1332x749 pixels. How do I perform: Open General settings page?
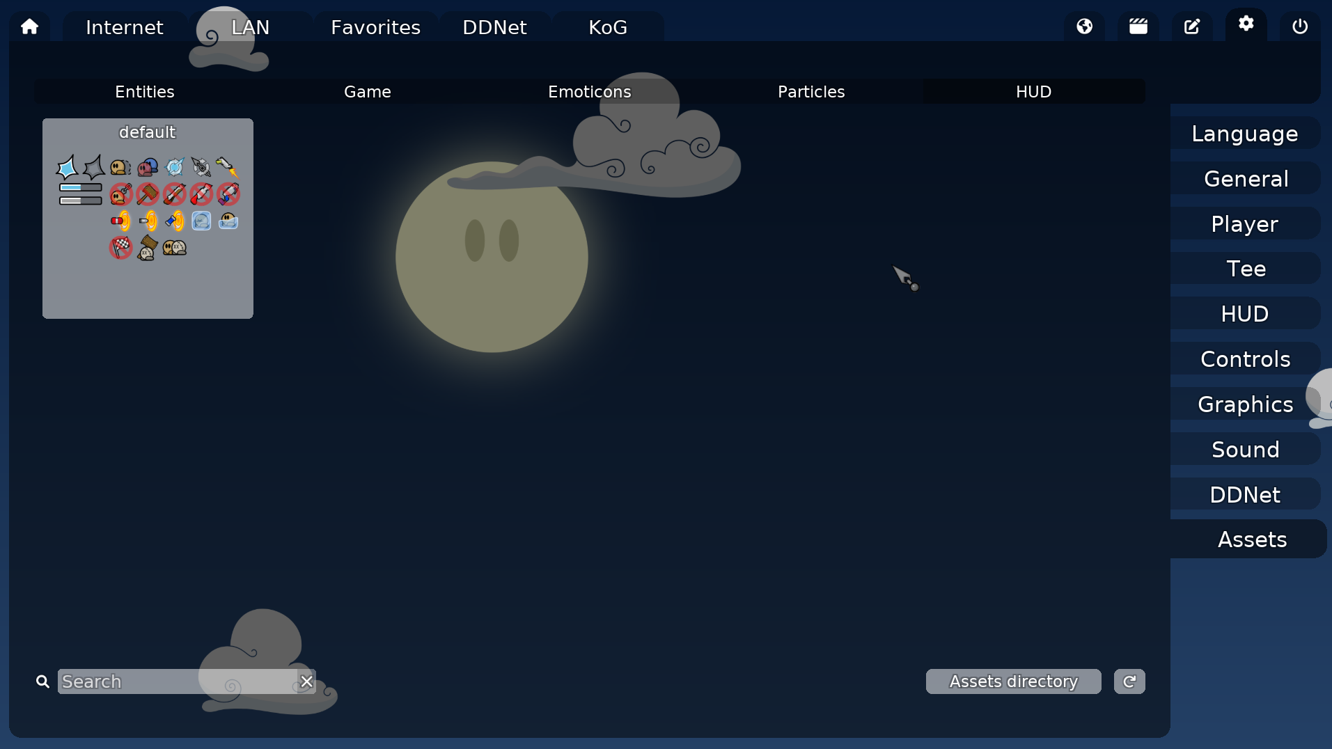click(x=1245, y=178)
